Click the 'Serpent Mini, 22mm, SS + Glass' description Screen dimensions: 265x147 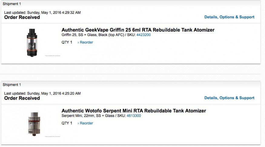click(91, 116)
